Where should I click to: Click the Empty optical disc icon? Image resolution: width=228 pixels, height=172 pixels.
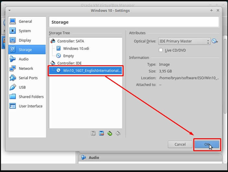click(x=58, y=55)
